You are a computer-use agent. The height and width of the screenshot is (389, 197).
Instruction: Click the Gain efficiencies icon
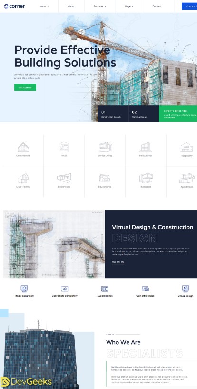(145, 289)
